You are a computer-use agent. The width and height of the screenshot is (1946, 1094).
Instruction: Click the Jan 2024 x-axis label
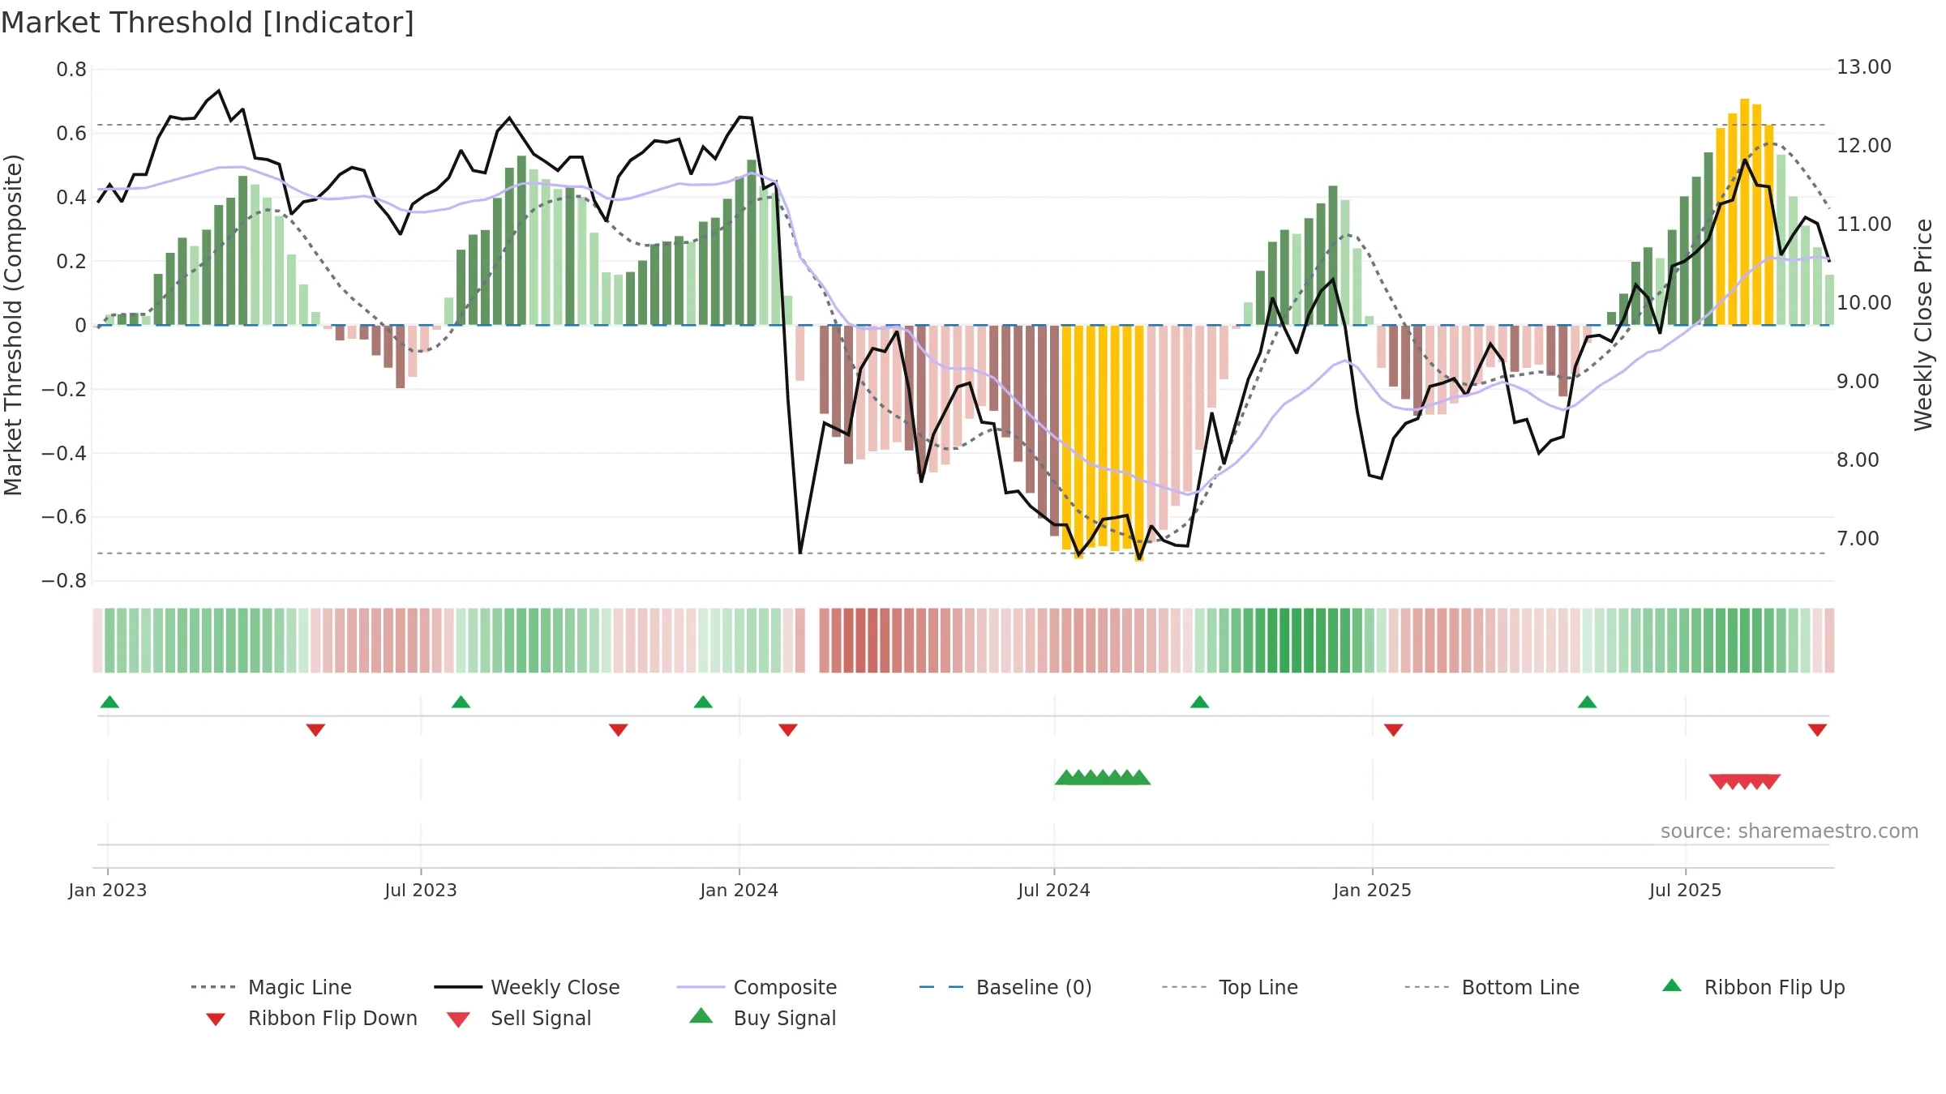[x=739, y=891]
